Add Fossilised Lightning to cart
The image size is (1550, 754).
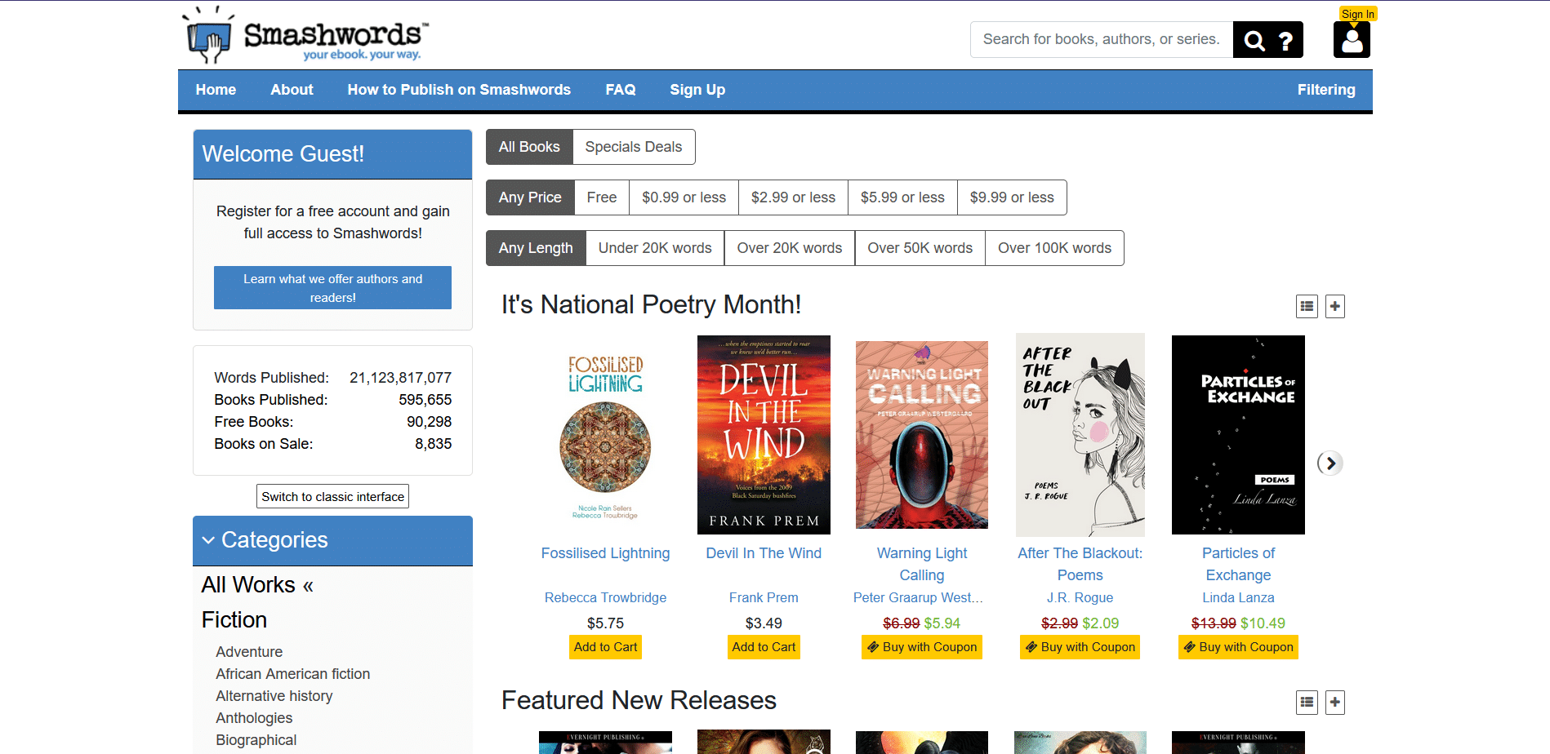[x=605, y=647]
